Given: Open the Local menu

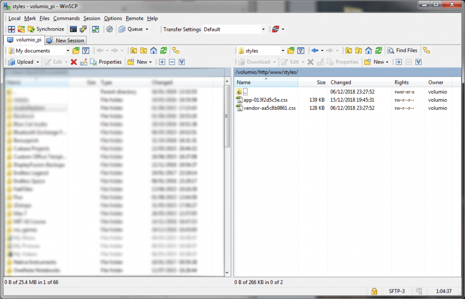Looking at the screenshot, I should 14,18.
